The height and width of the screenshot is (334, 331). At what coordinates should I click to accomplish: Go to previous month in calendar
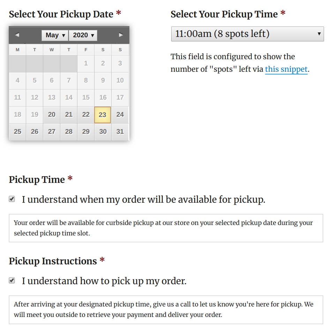17,35
